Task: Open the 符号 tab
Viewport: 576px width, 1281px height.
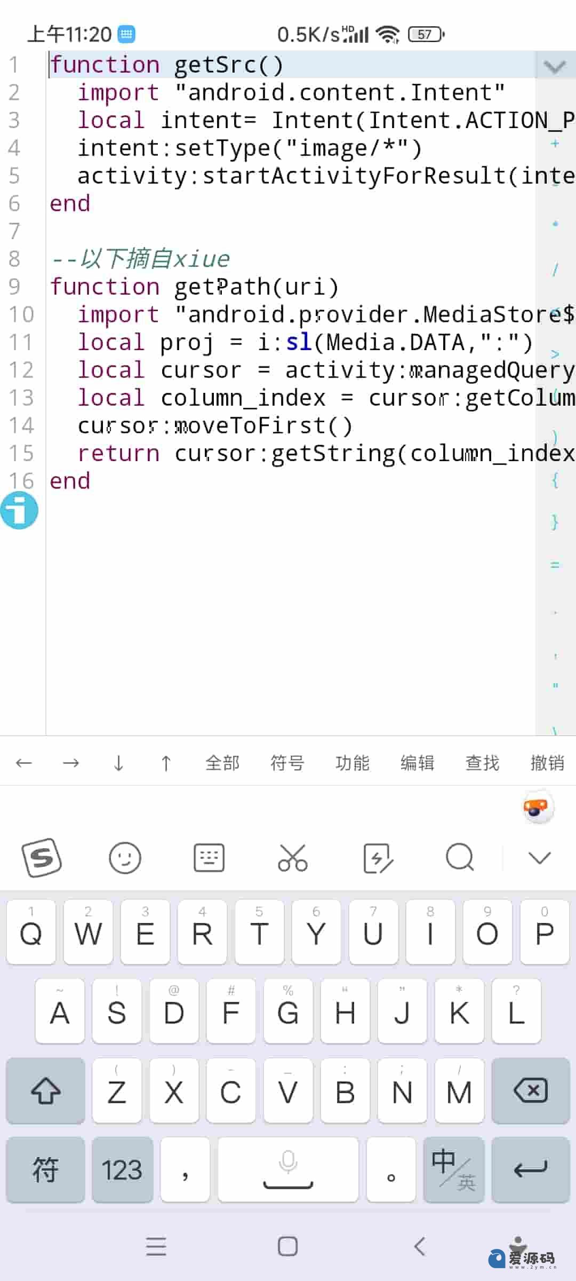Action: 287,763
